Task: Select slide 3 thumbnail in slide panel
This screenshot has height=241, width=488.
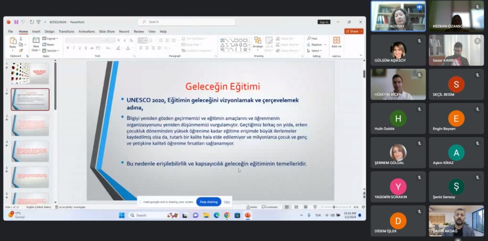Action: point(30,125)
